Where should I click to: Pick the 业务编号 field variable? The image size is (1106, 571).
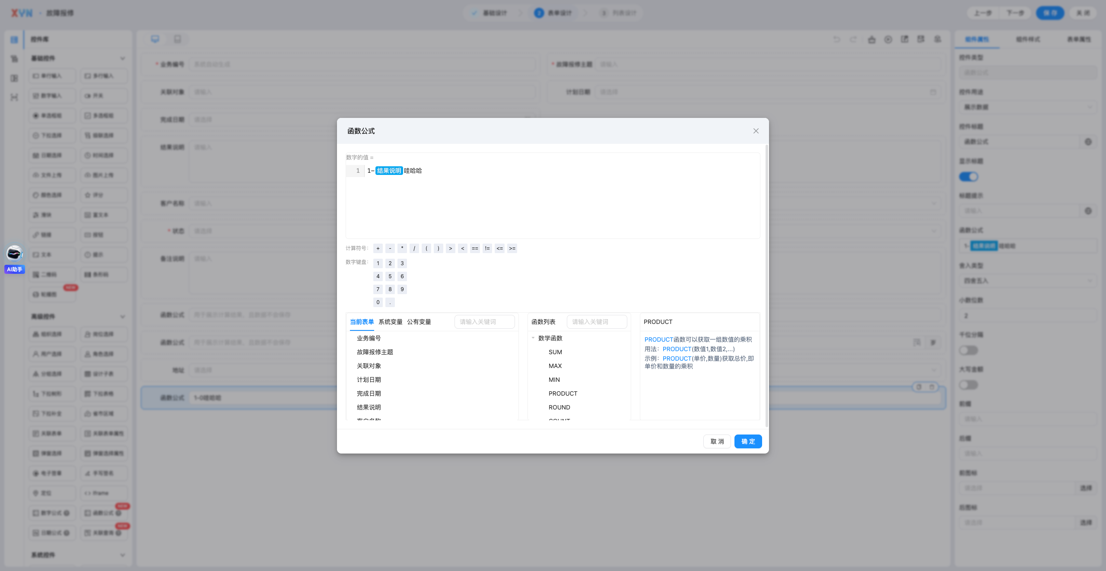point(369,338)
